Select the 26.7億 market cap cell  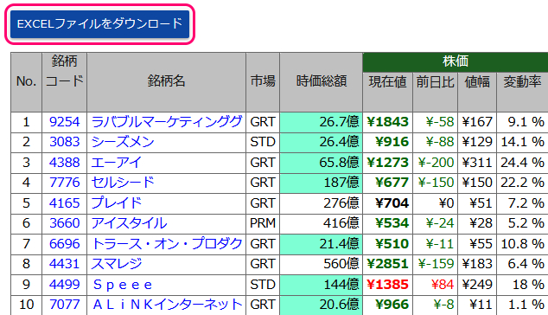(322, 122)
